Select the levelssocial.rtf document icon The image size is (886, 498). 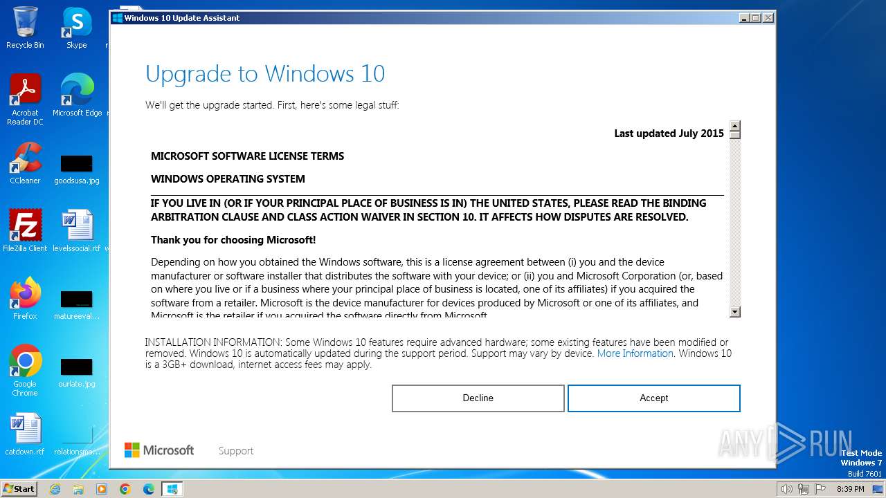(x=77, y=230)
